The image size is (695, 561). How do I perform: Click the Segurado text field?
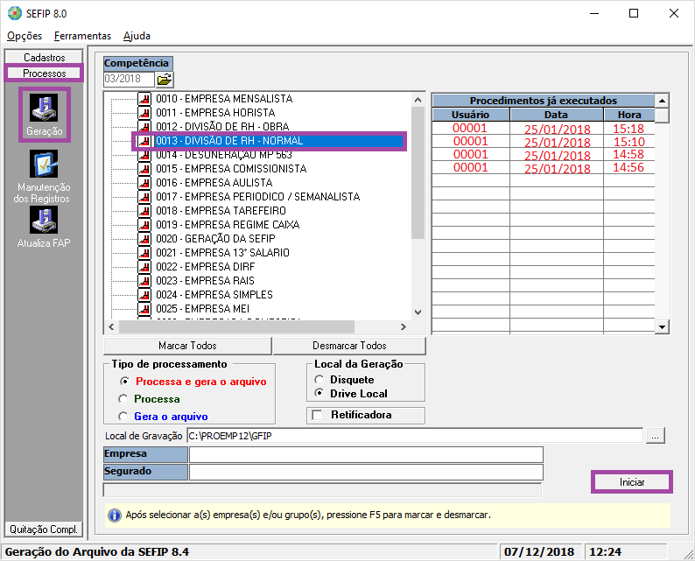tap(366, 472)
